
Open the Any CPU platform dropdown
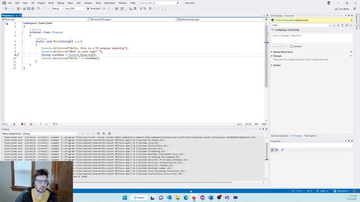pos(75,8)
